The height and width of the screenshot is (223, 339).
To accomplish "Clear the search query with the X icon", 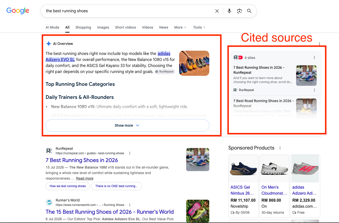I will pyautogui.click(x=217, y=11).
